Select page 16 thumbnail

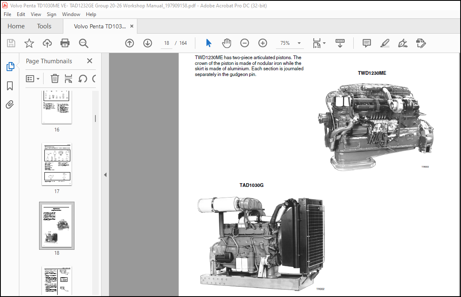(57, 107)
